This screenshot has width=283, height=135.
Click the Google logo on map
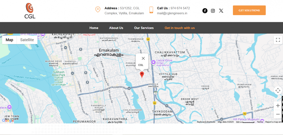[x=8, y=121]
